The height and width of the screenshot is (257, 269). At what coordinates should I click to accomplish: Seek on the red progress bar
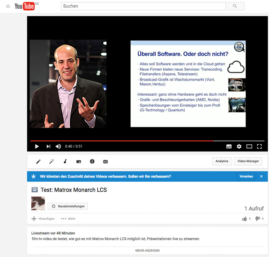(x=147, y=141)
